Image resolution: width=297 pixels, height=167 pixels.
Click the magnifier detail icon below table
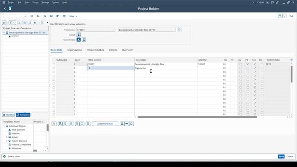pyautogui.click(x=54, y=124)
